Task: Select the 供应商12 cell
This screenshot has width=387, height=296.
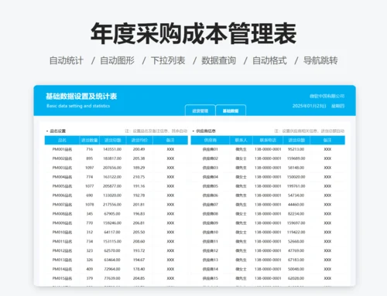Action: tap(211, 250)
